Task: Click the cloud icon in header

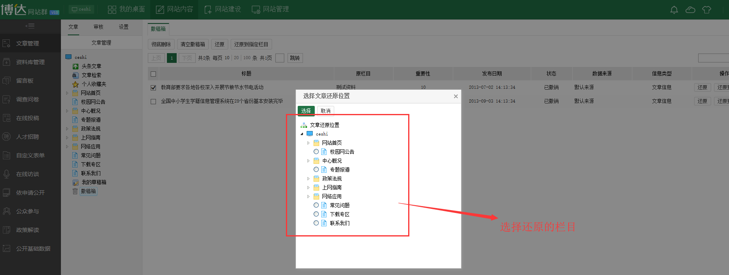Action: (690, 10)
